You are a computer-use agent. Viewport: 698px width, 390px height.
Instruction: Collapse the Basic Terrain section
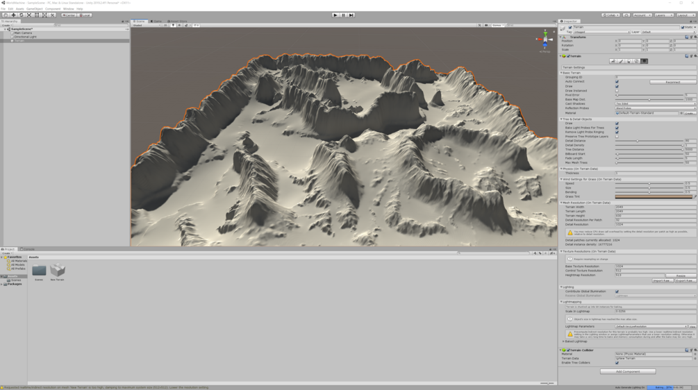point(561,73)
